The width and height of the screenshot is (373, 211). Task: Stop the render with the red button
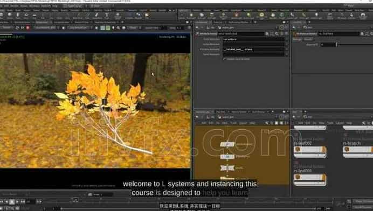click(x=28, y=28)
